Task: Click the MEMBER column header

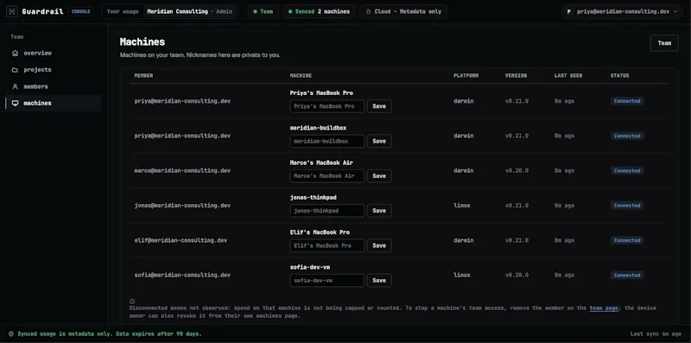Action: point(143,76)
